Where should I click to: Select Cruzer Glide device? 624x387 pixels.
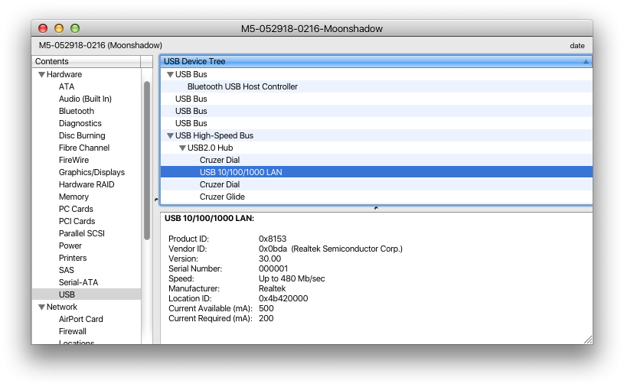click(x=222, y=197)
